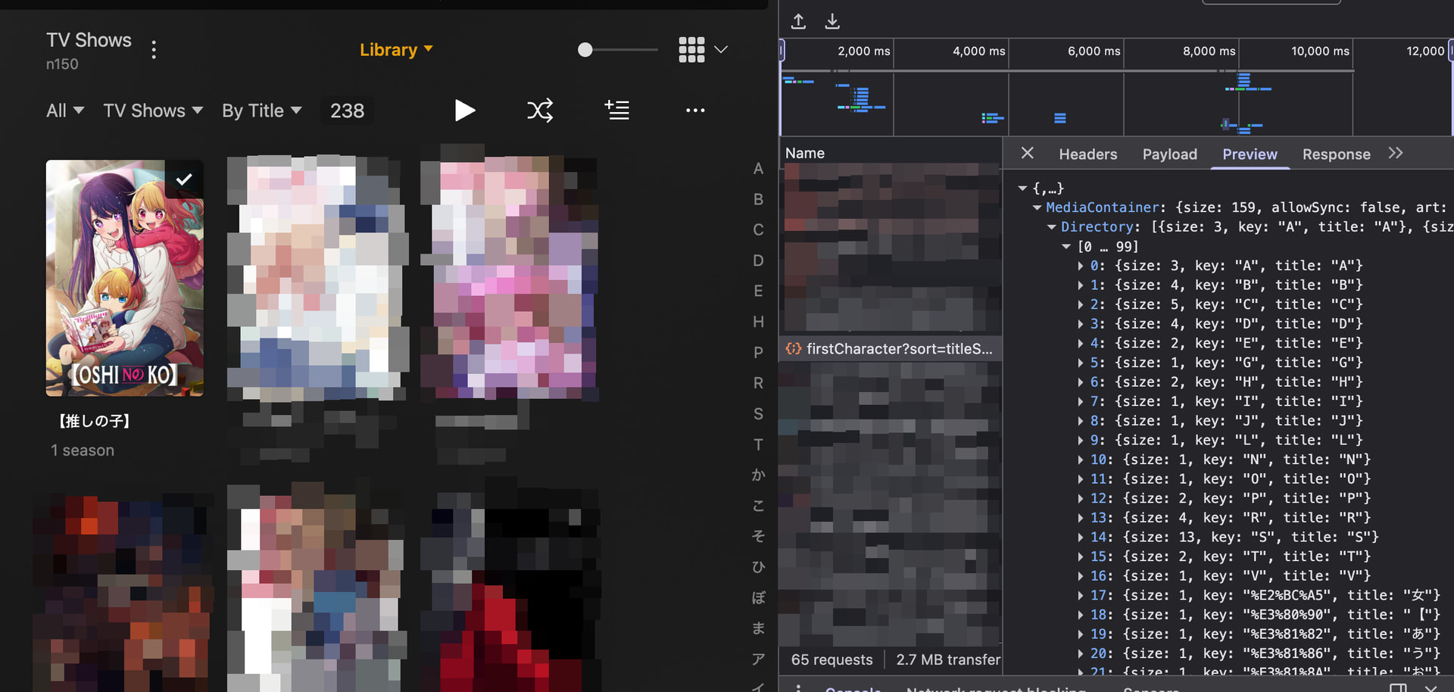This screenshot has height=692, width=1454.
Task: Switch to grid view layout
Action: [x=691, y=50]
